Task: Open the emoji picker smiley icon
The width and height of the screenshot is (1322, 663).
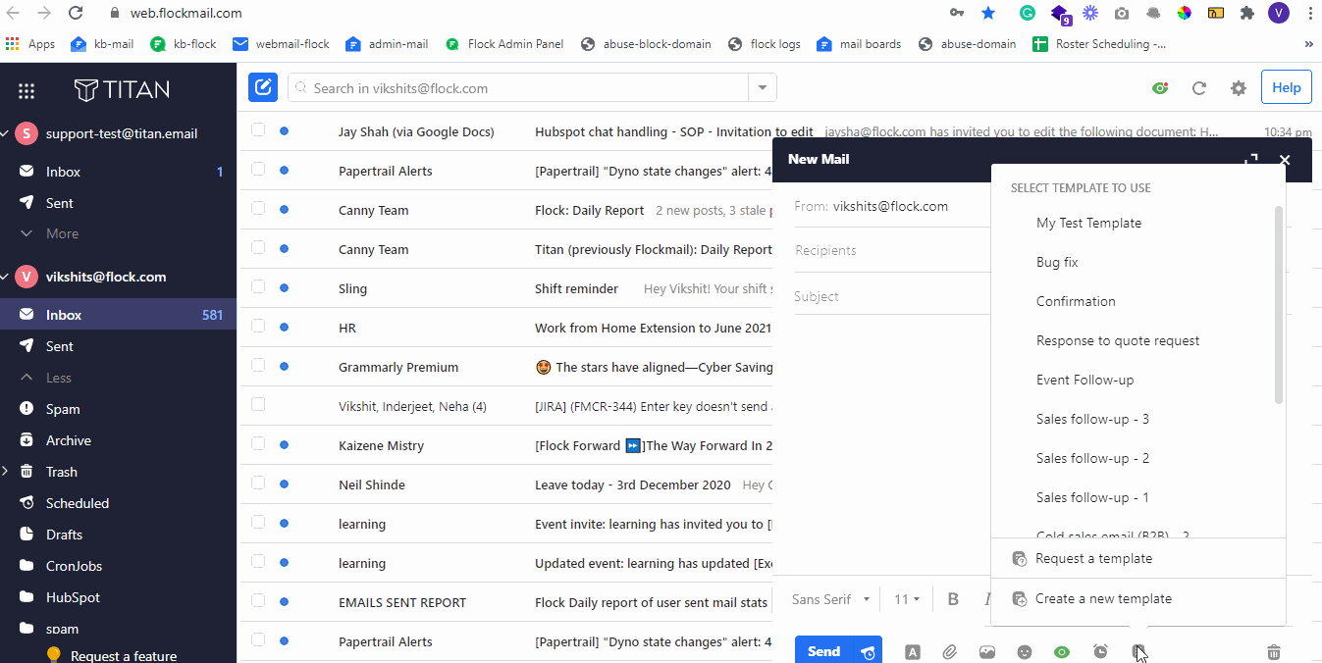Action: click(1025, 652)
